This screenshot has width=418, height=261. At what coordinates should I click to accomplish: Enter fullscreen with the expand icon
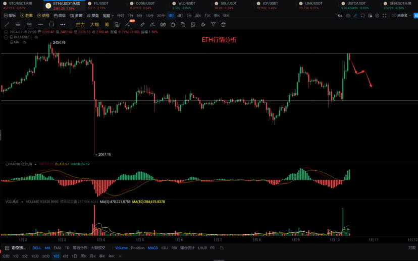[384, 16]
